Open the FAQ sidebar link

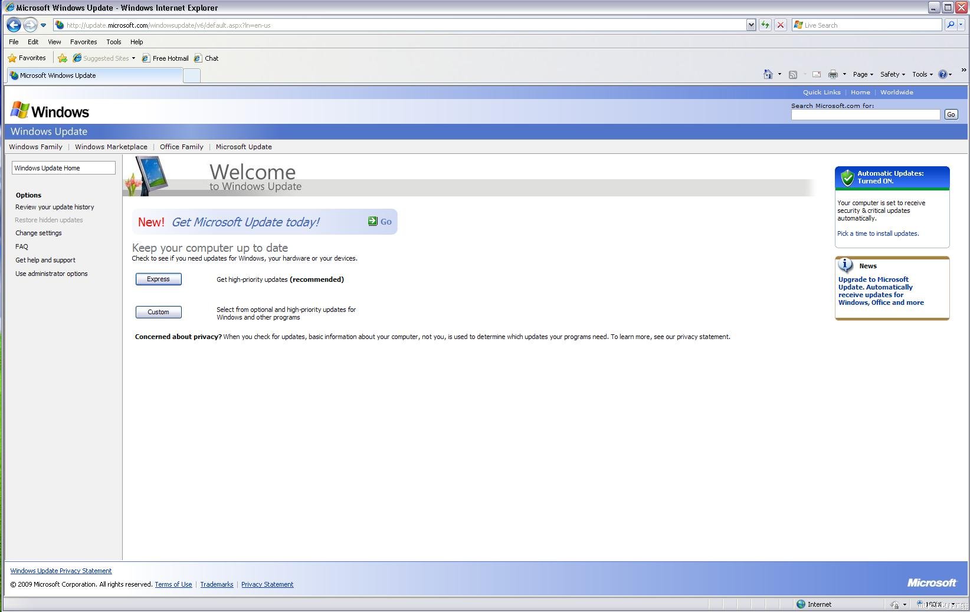(x=22, y=246)
